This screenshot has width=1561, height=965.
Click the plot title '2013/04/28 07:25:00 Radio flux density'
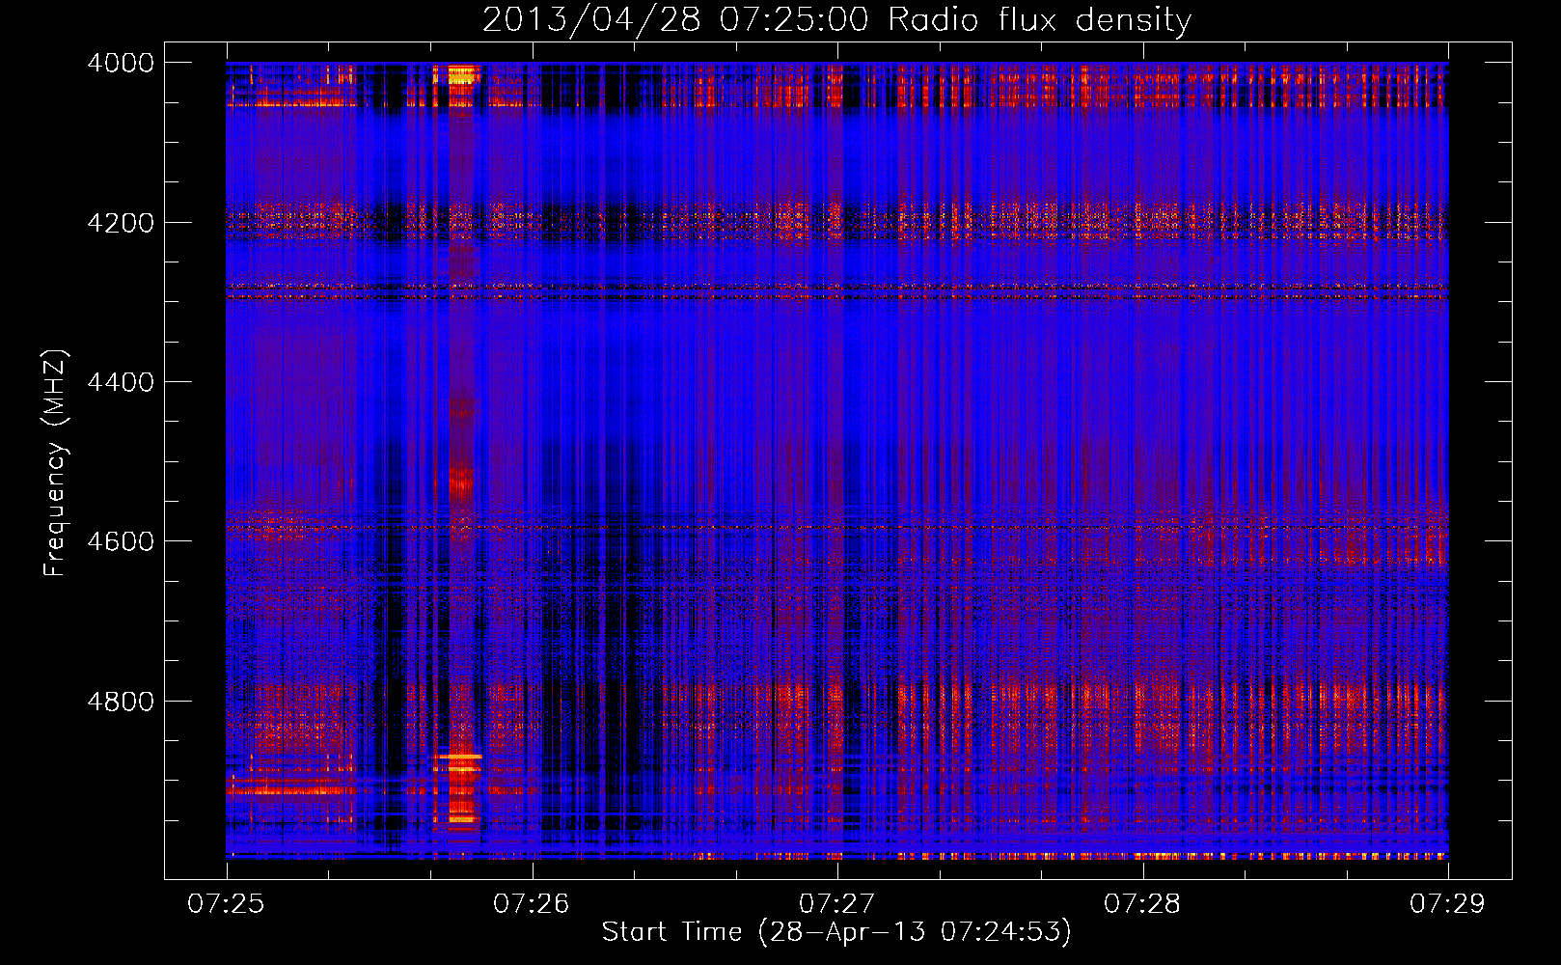tap(836, 20)
